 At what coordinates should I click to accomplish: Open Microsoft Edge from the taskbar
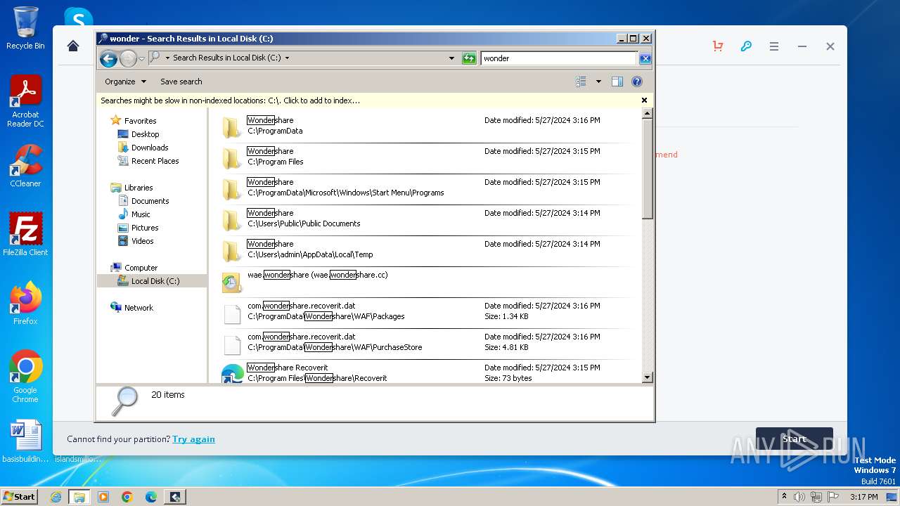point(151,497)
